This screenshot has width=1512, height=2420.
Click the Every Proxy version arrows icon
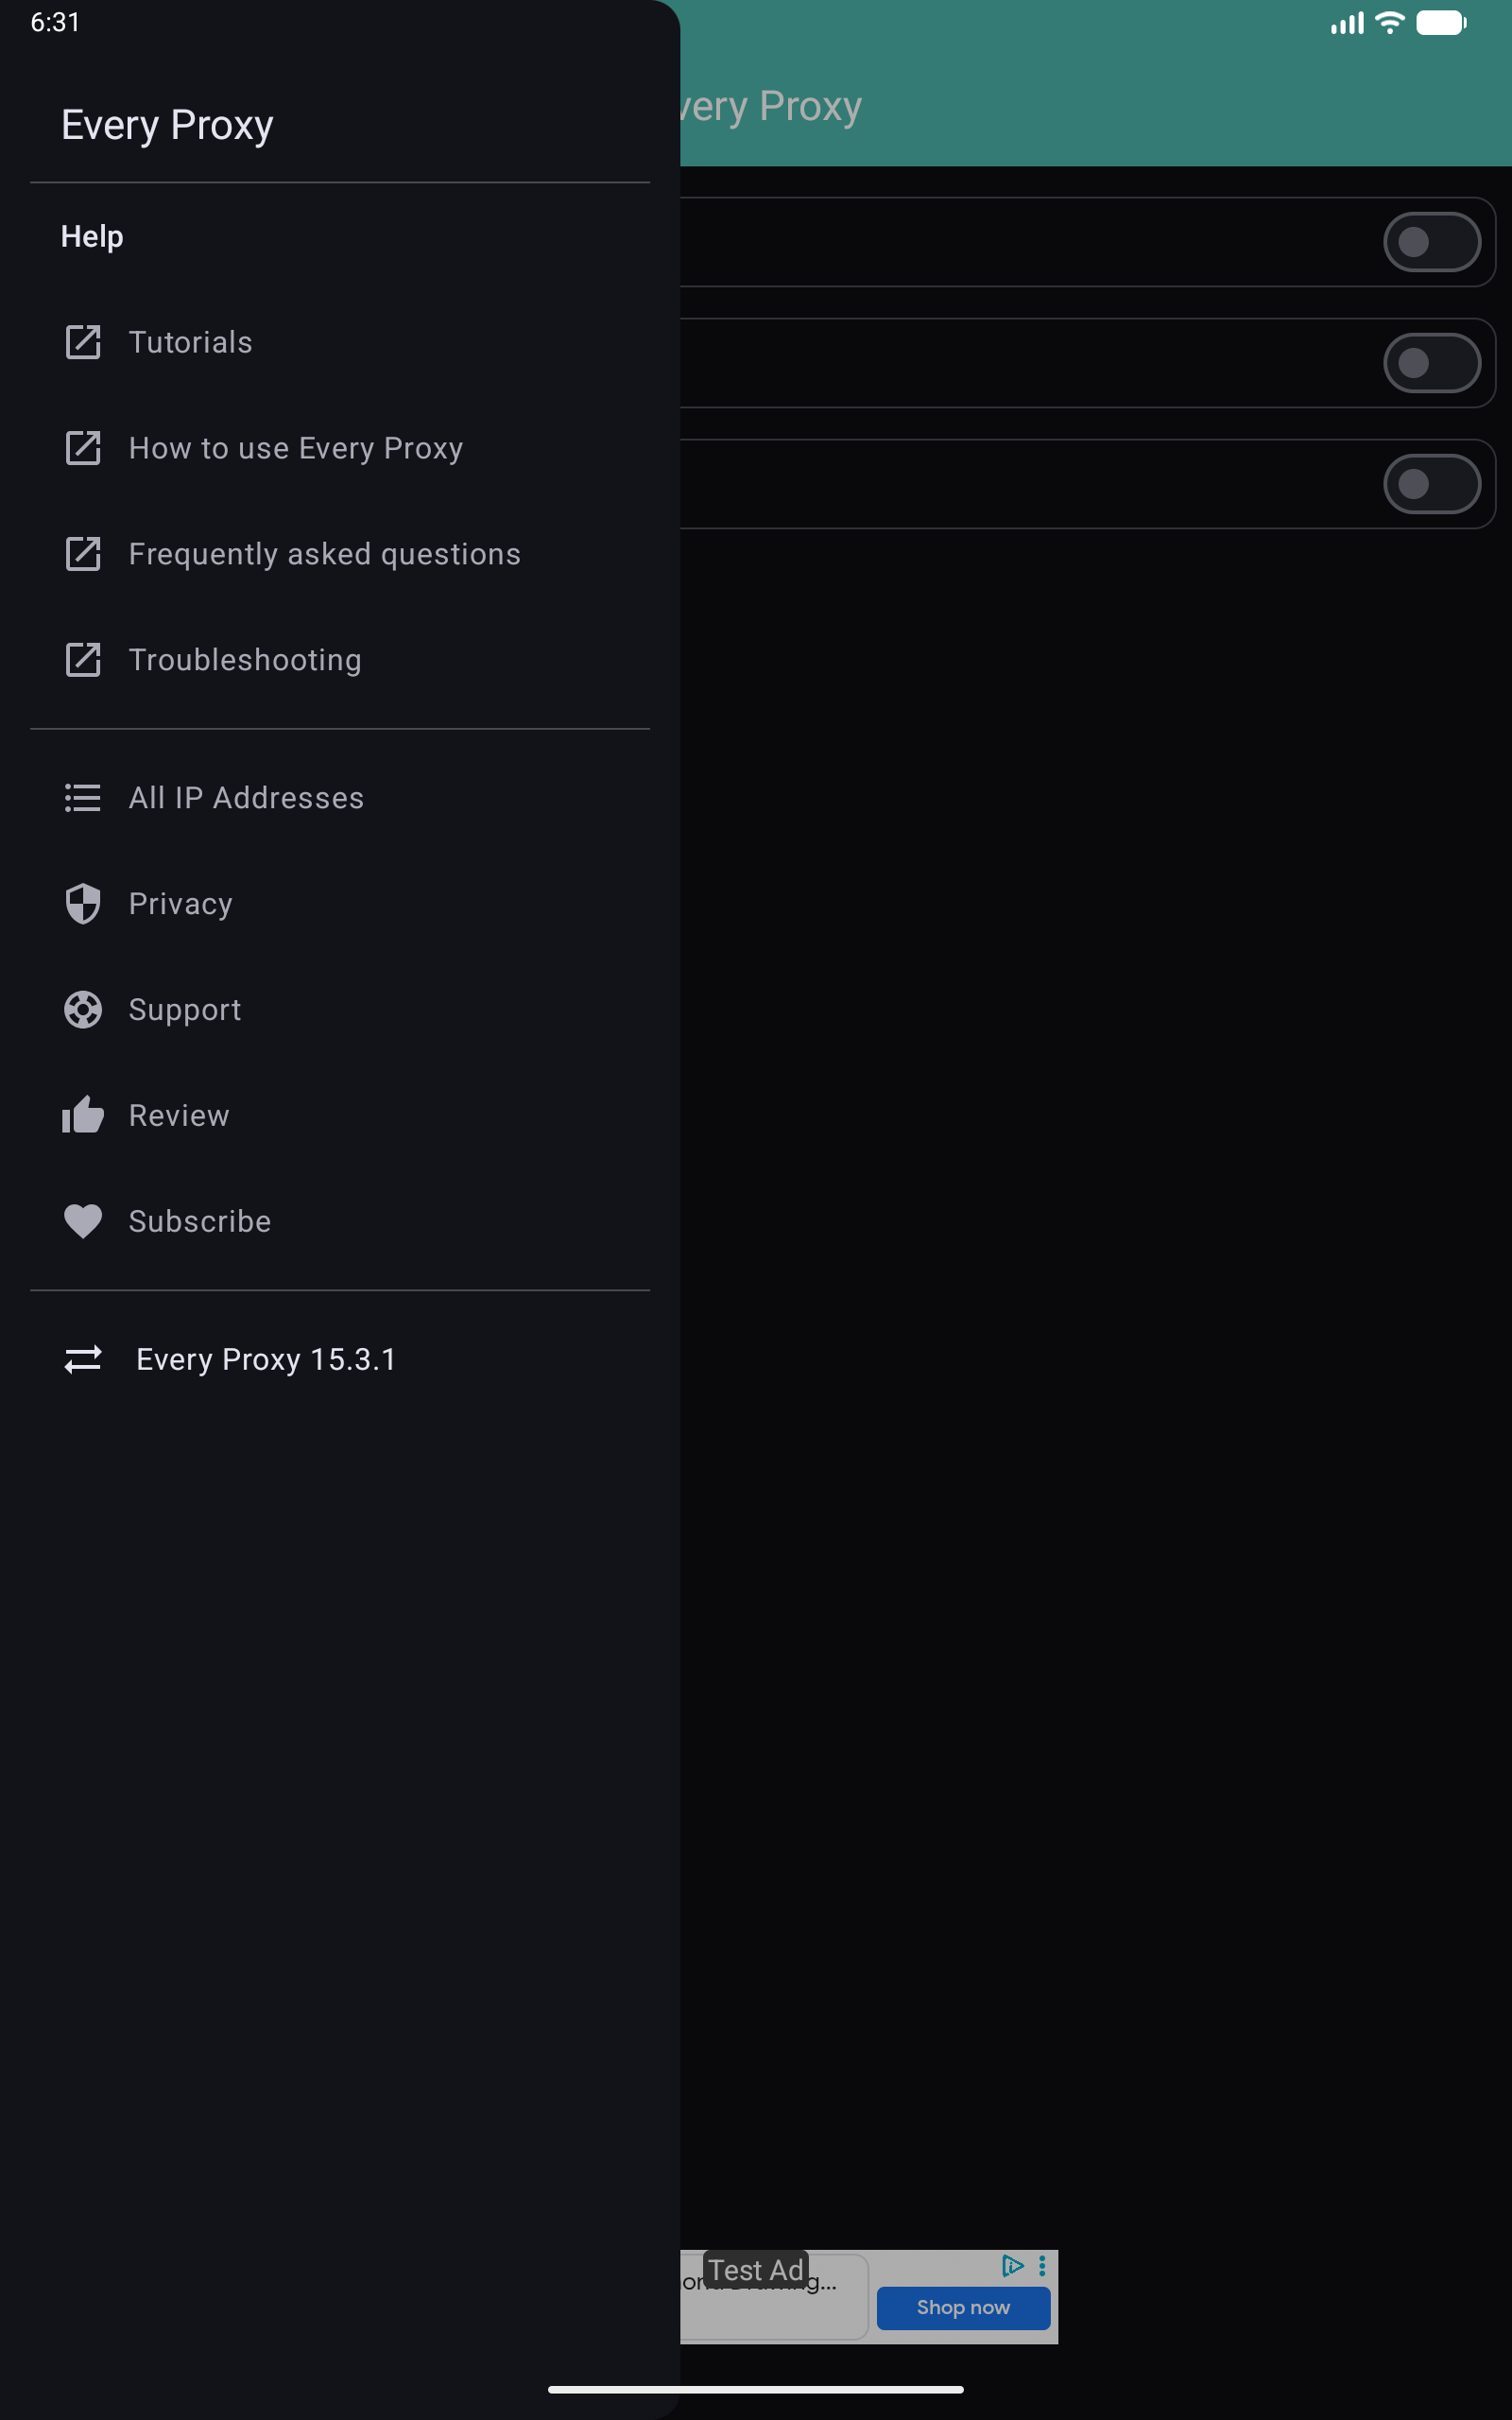tap(83, 1359)
